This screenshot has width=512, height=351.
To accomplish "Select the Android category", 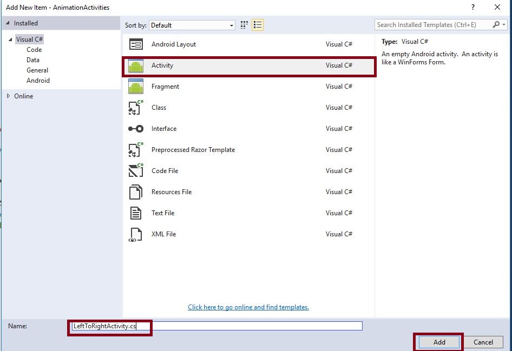I will pyautogui.click(x=38, y=81).
